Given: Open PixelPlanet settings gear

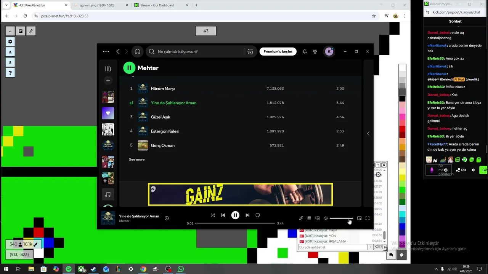Looking at the screenshot, I should tap(10, 41).
